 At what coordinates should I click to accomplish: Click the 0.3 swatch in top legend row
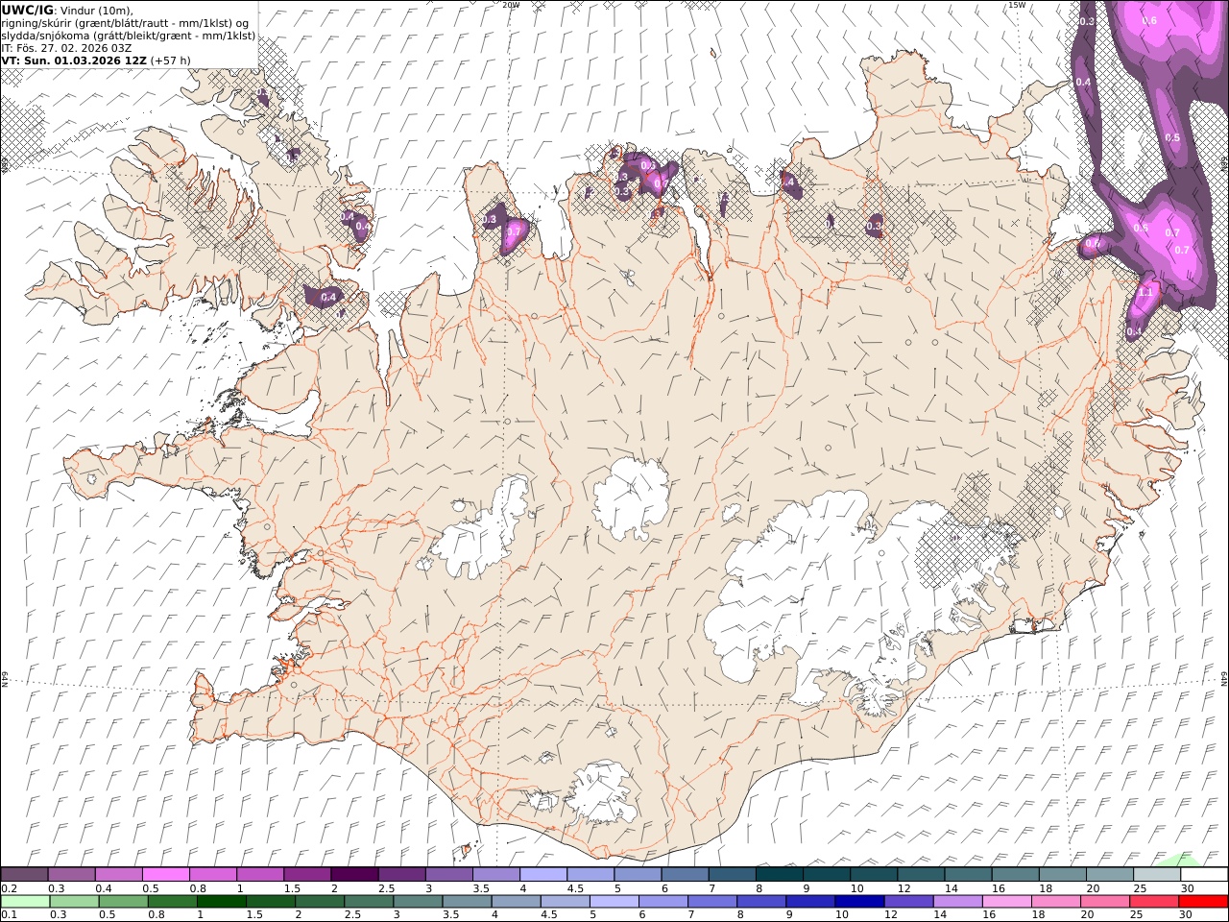tap(72, 875)
